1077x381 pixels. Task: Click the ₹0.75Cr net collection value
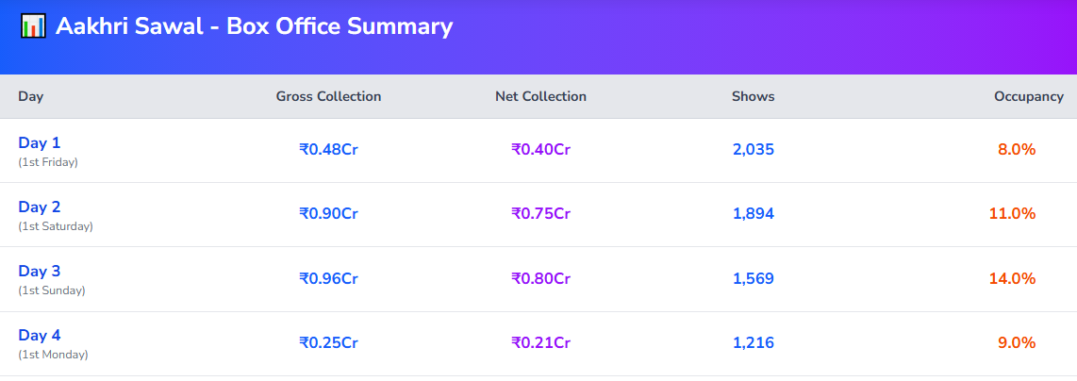(540, 214)
